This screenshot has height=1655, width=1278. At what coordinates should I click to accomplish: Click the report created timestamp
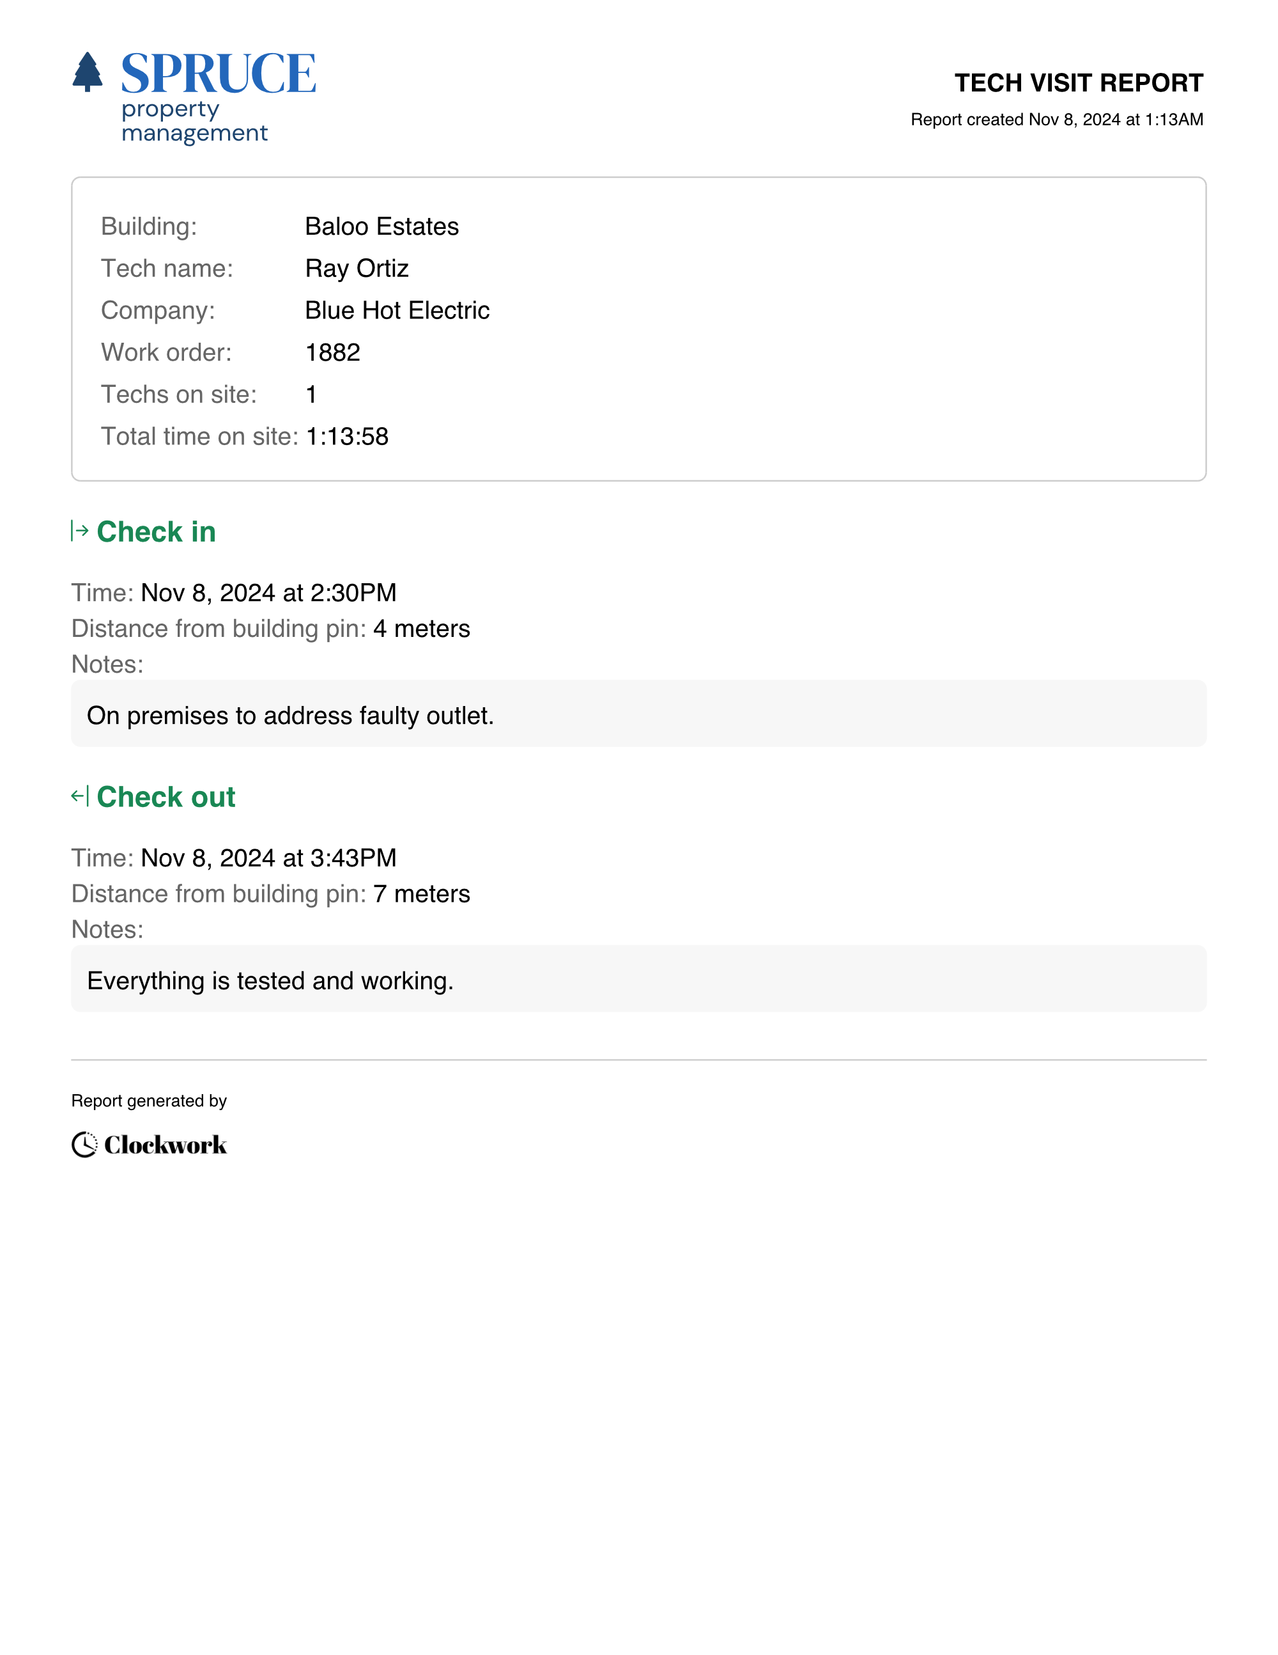1056,120
